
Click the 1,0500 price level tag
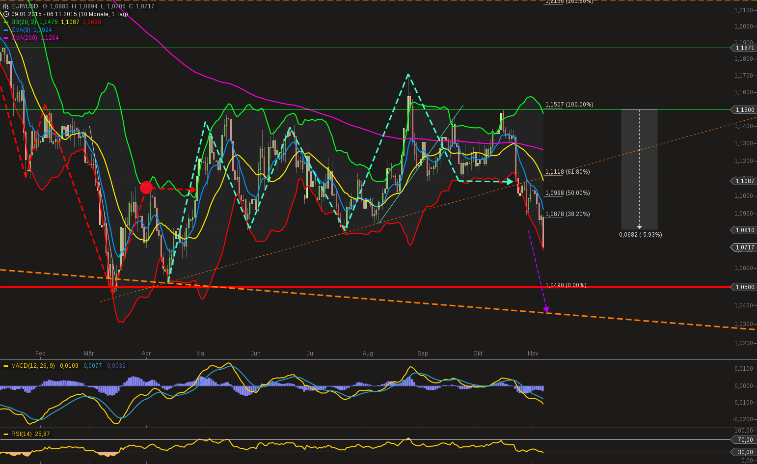[744, 287]
